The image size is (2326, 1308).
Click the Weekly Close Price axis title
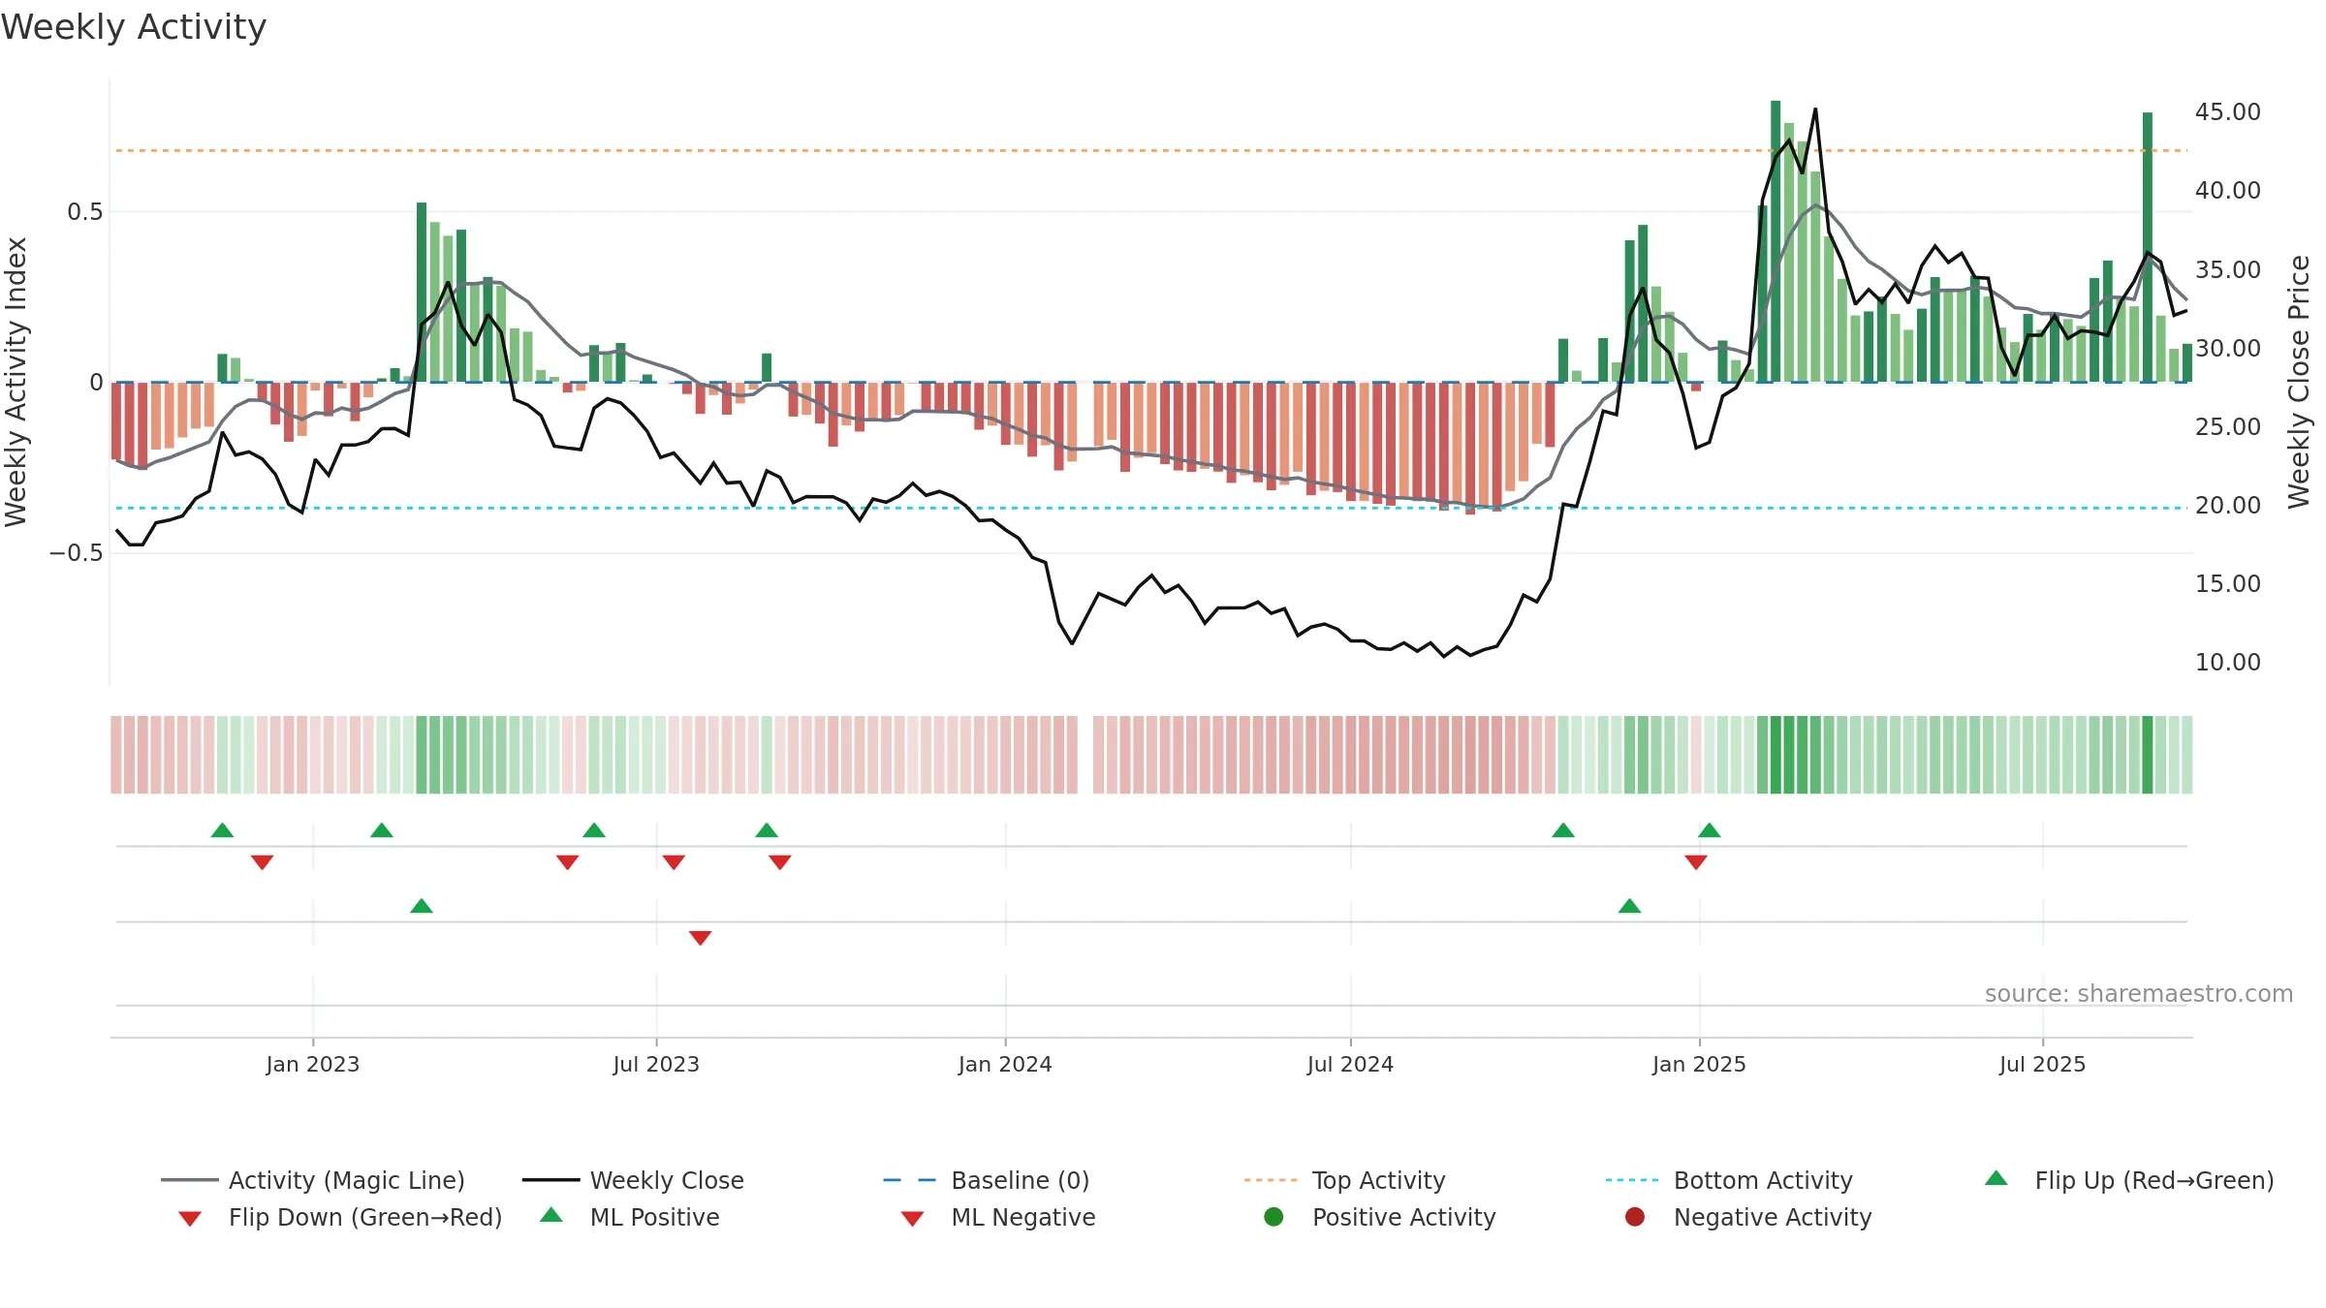click(x=2299, y=382)
